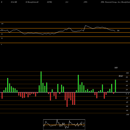Click the '60' MR axis label
130x130 pixels.
pos(127,81)
